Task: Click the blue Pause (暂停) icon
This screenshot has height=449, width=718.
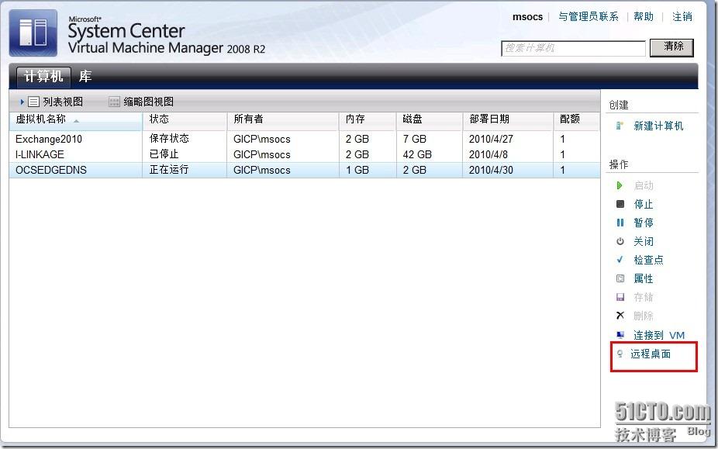Action: (x=620, y=223)
